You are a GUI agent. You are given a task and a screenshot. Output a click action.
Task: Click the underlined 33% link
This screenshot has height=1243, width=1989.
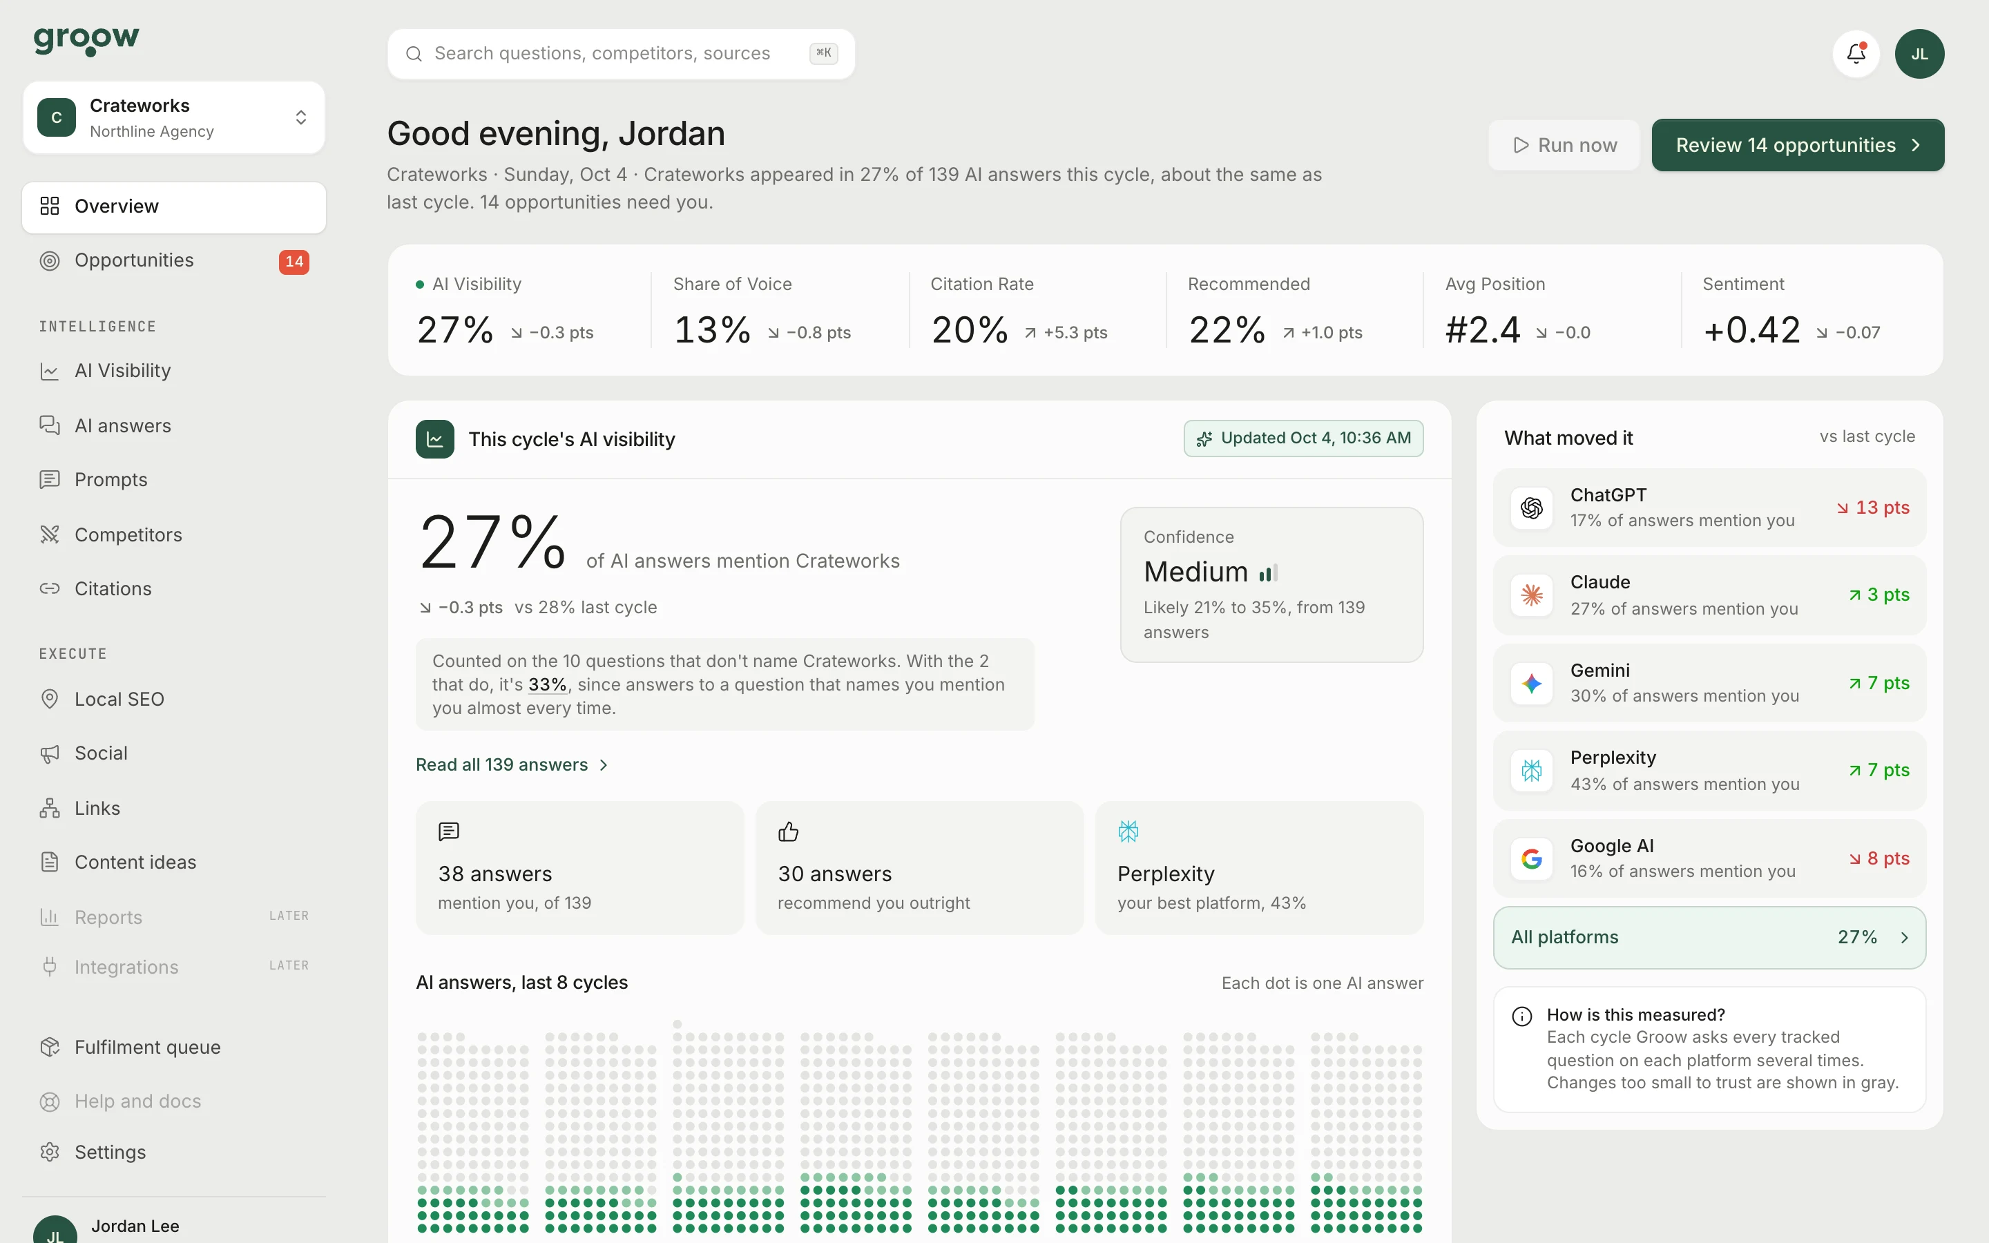point(548,685)
